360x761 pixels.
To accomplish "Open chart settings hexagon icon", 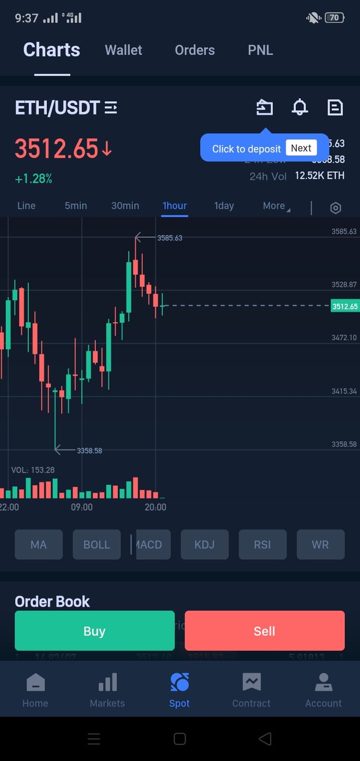I will (x=335, y=208).
